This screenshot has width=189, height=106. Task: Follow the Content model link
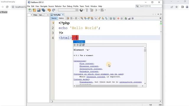[x=82, y=79]
